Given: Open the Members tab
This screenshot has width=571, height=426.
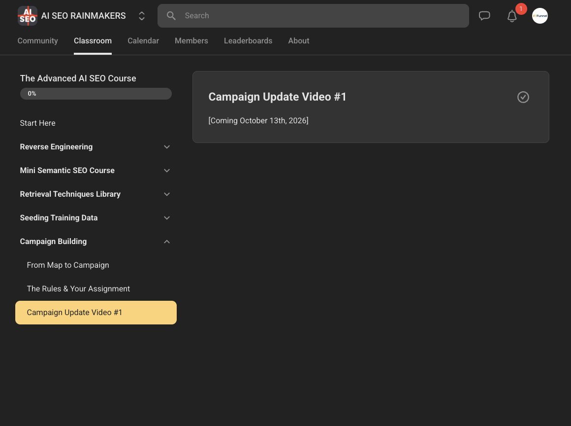Looking at the screenshot, I should pos(191,41).
